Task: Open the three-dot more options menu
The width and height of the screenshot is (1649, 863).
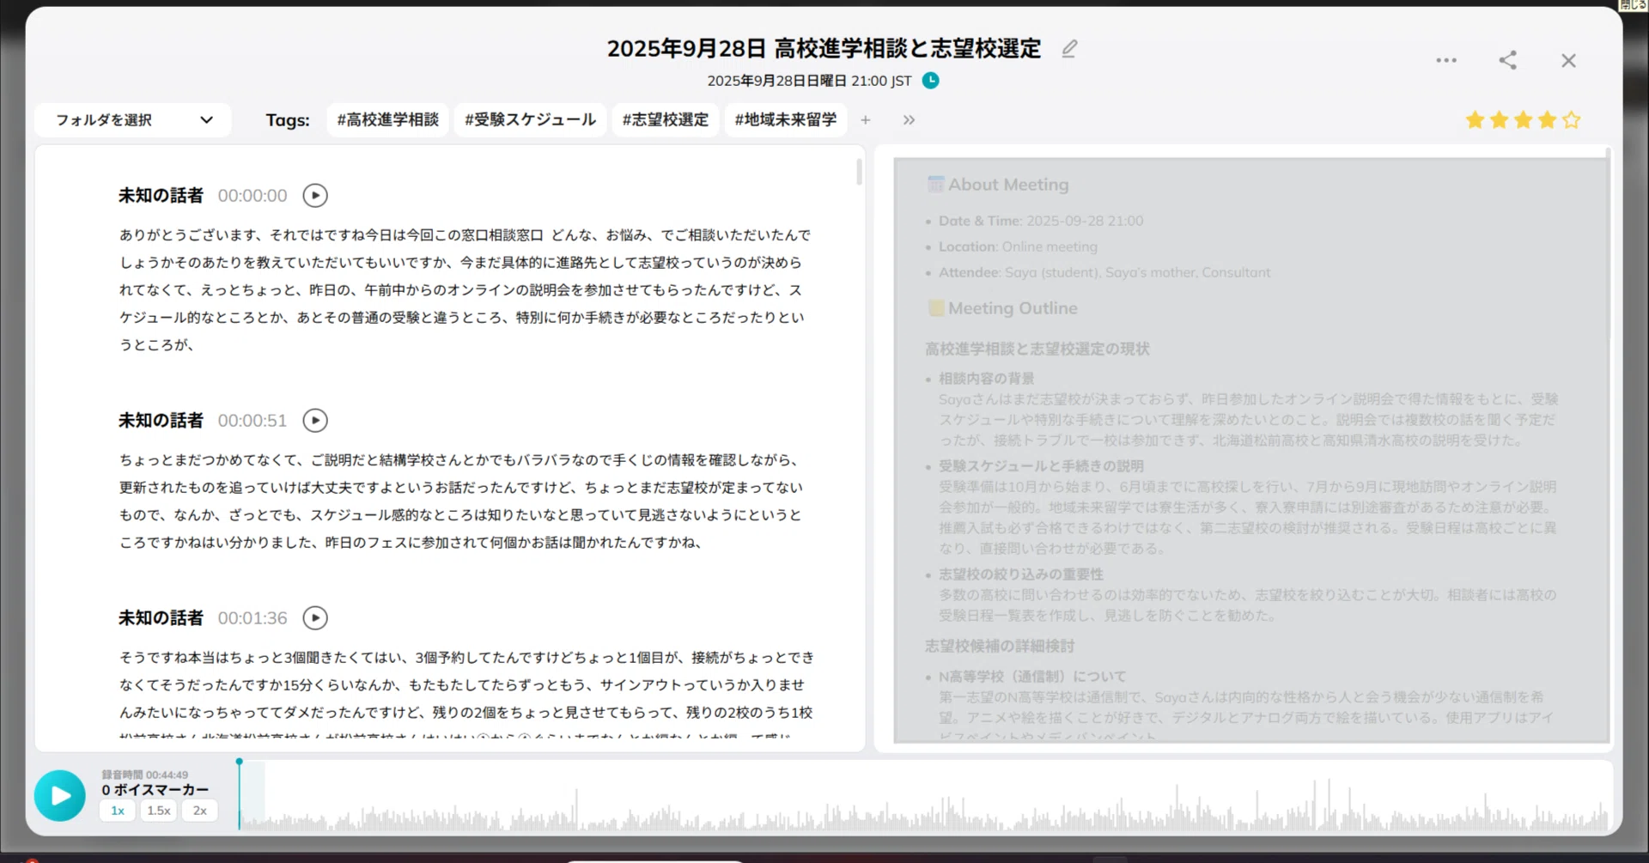Action: click(1446, 60)
